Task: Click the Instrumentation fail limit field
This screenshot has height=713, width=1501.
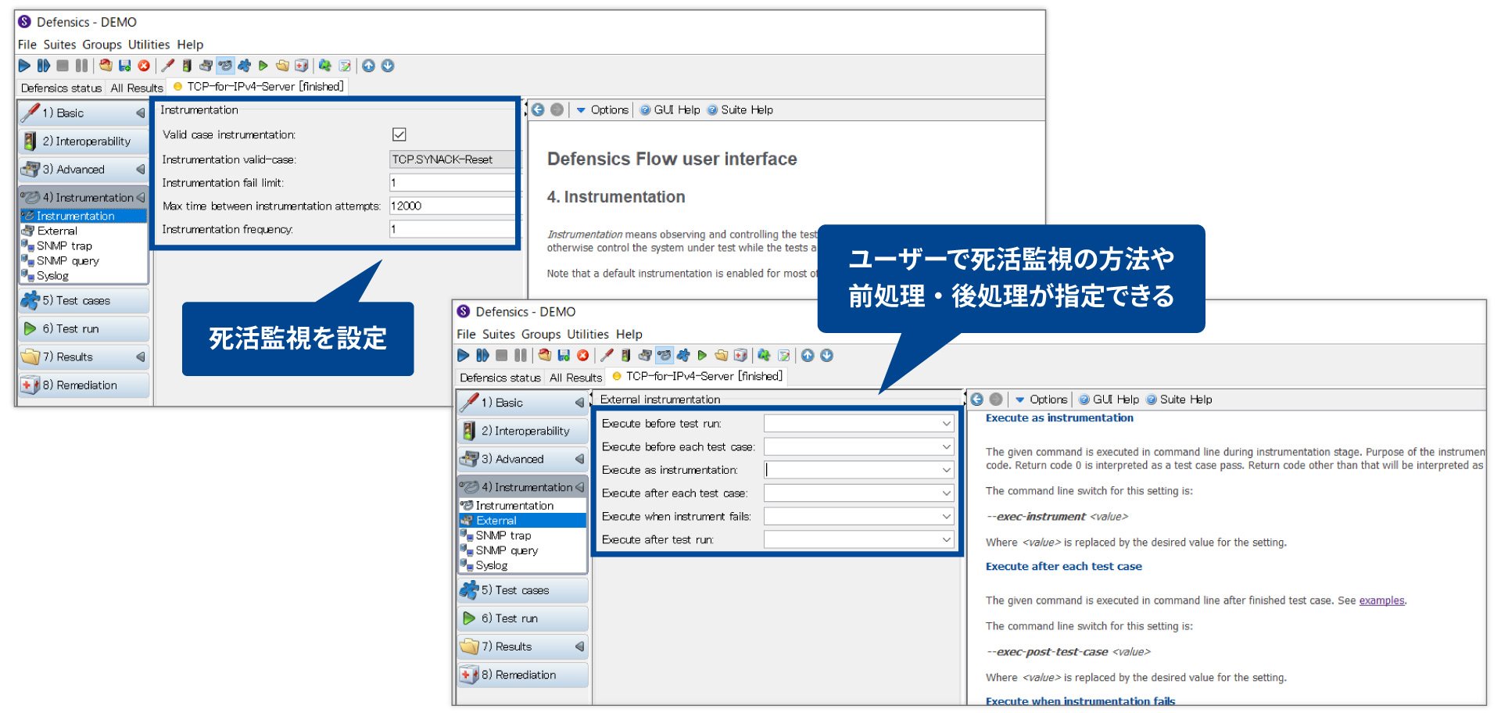Action: coord(452,183)
